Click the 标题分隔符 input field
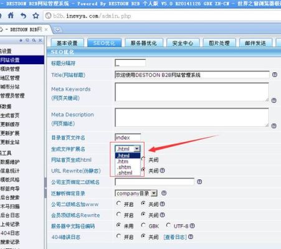 130,63
